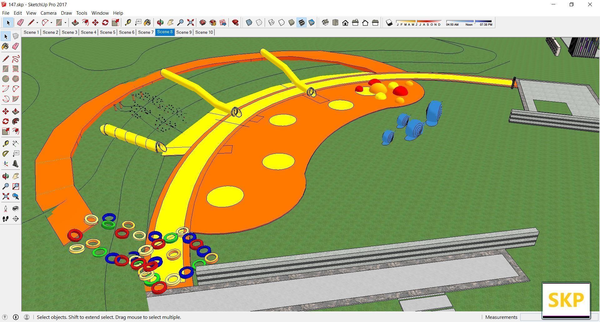This screenshot has width=600, height=322.
Task: Select the Make Component tool
Action: tap(16, 36)
